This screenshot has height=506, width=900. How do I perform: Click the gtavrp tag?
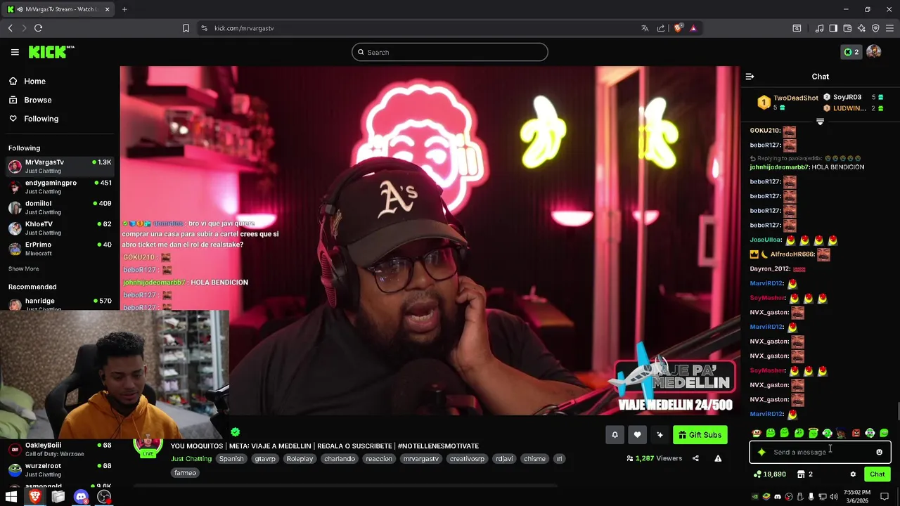pyautogui.click(x=265, y=459)
